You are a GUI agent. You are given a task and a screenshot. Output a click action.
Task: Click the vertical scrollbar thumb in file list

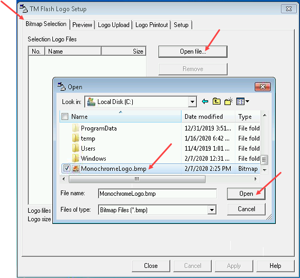pyautogui.click(x=264, y=160)
